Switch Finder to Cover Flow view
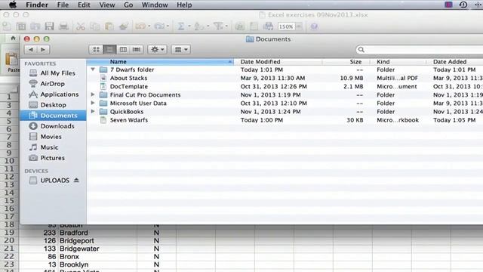 tap(137, 49)
